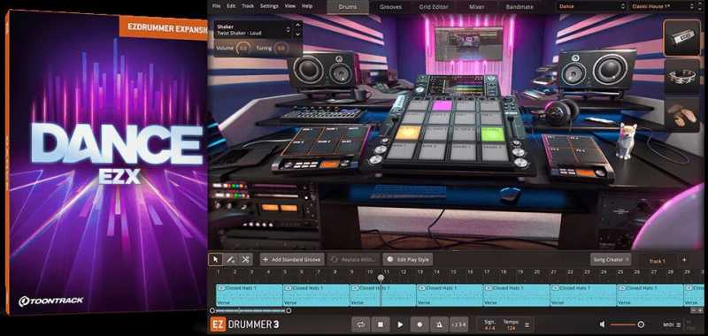The image size is (708, 336).
Task: Open the Track menu
Action: click(x=248, y=6)
